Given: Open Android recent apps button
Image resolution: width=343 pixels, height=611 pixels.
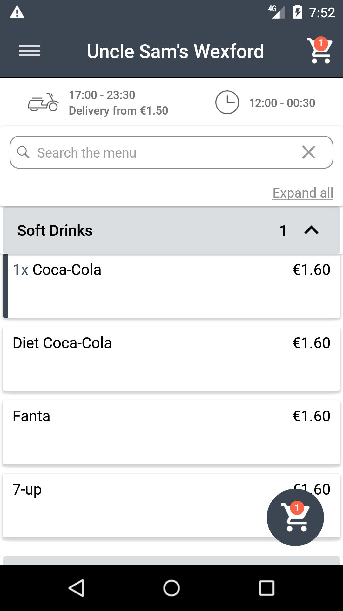Looking at the screenshot, I should (x=267, y=588).
